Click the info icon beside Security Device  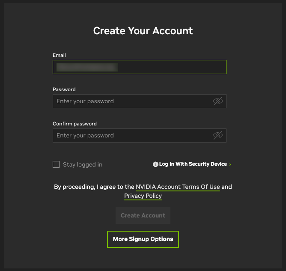(155, 164)
